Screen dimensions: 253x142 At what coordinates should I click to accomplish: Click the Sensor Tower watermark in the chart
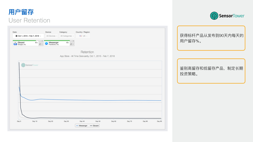[30, 65]
